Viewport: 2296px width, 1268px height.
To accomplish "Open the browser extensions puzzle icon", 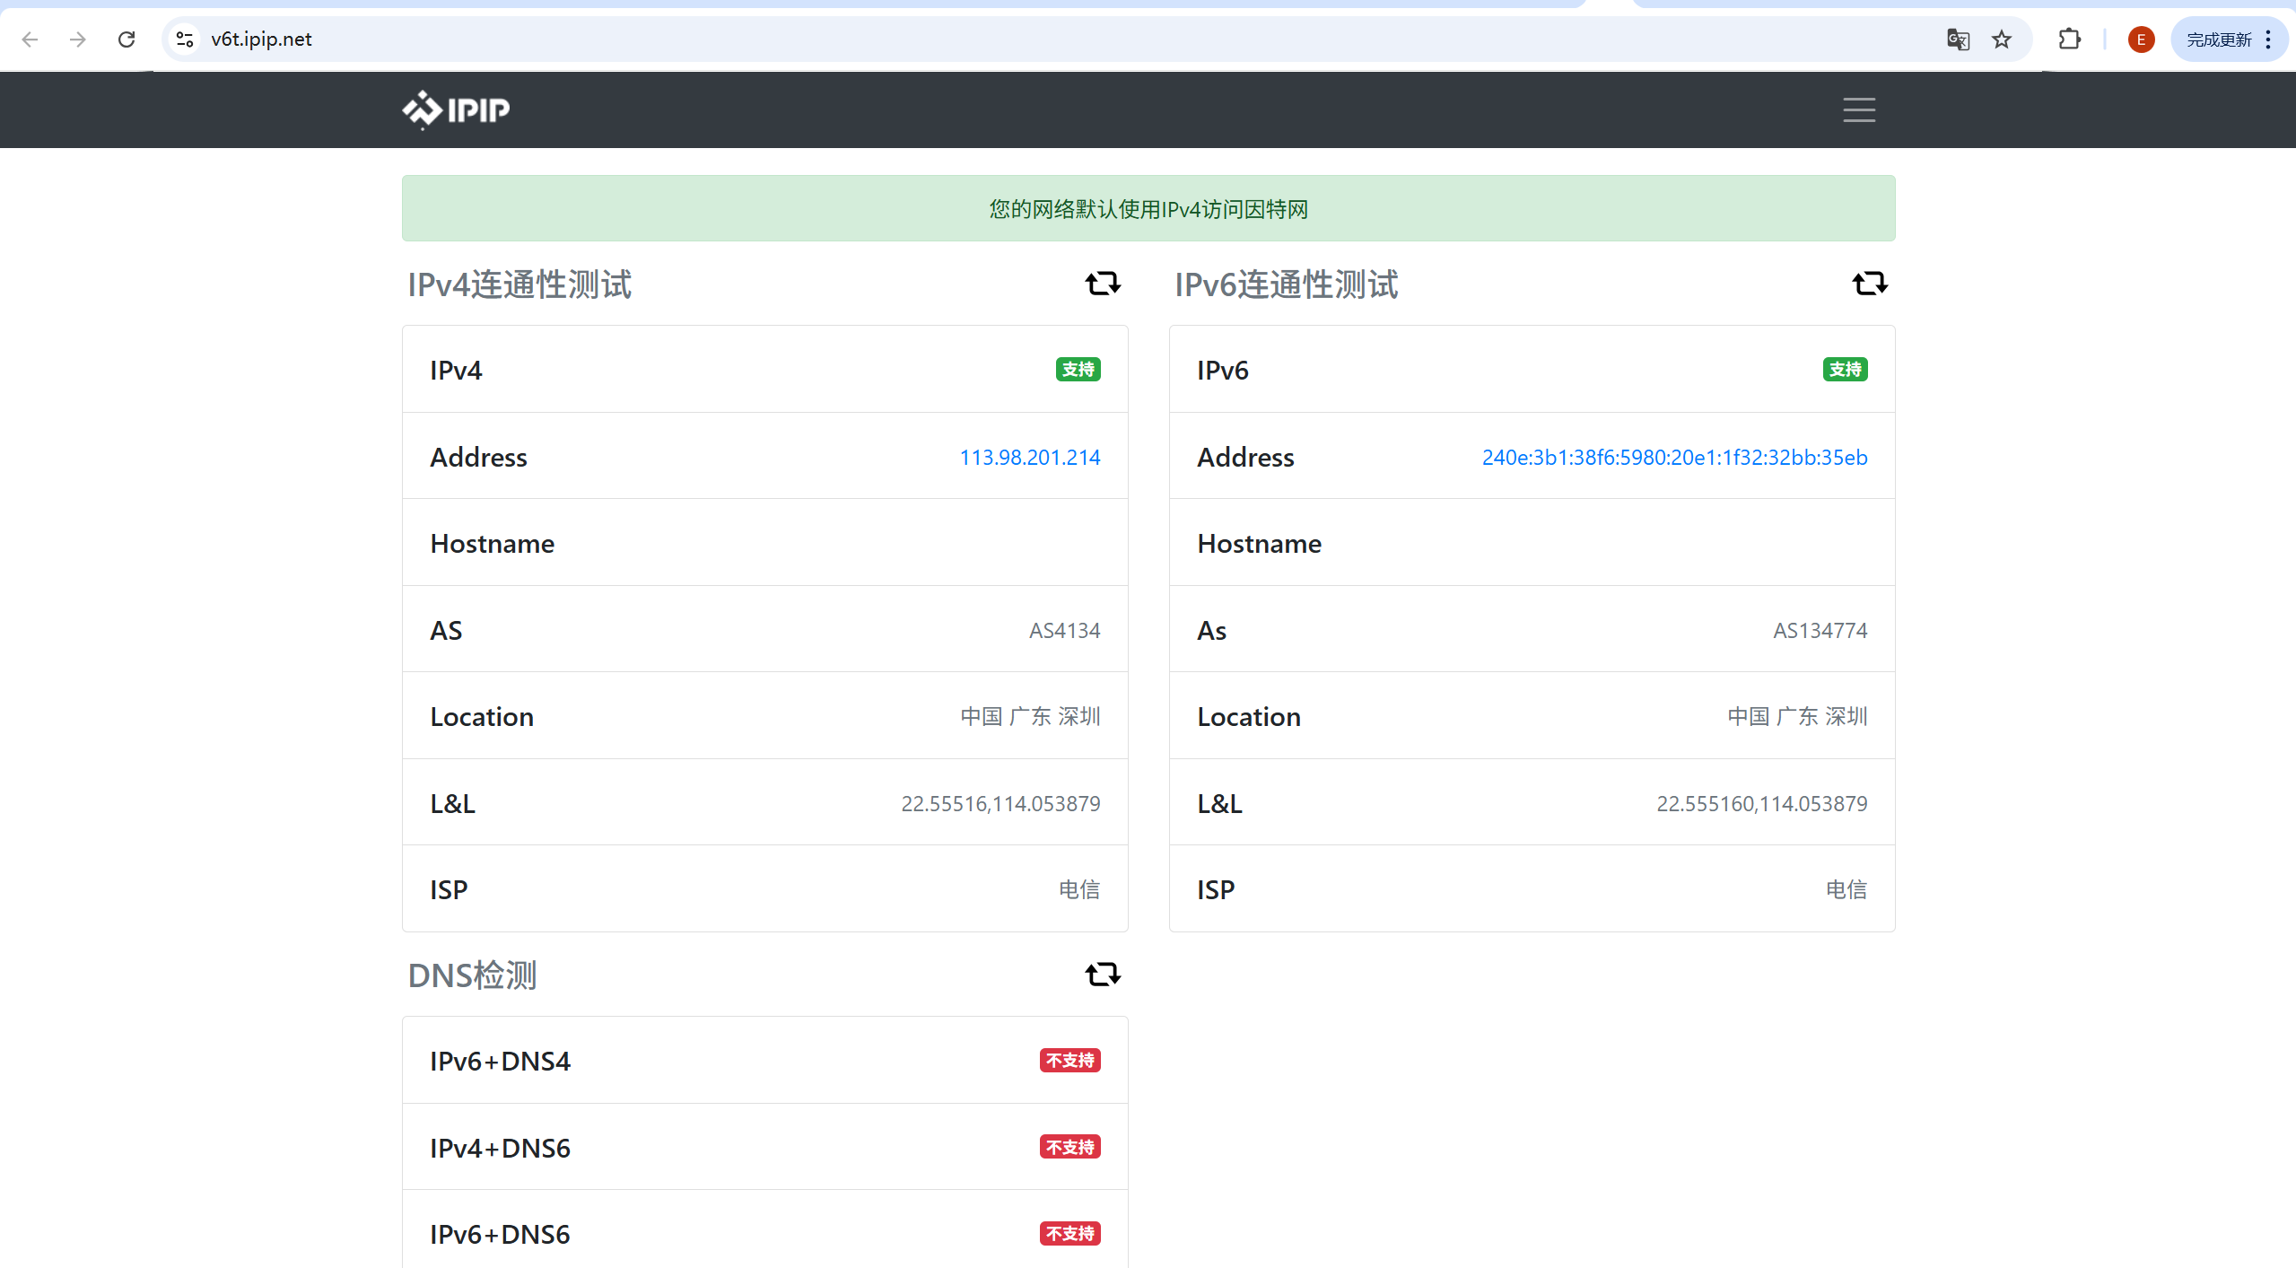I will pos(2069,39).
